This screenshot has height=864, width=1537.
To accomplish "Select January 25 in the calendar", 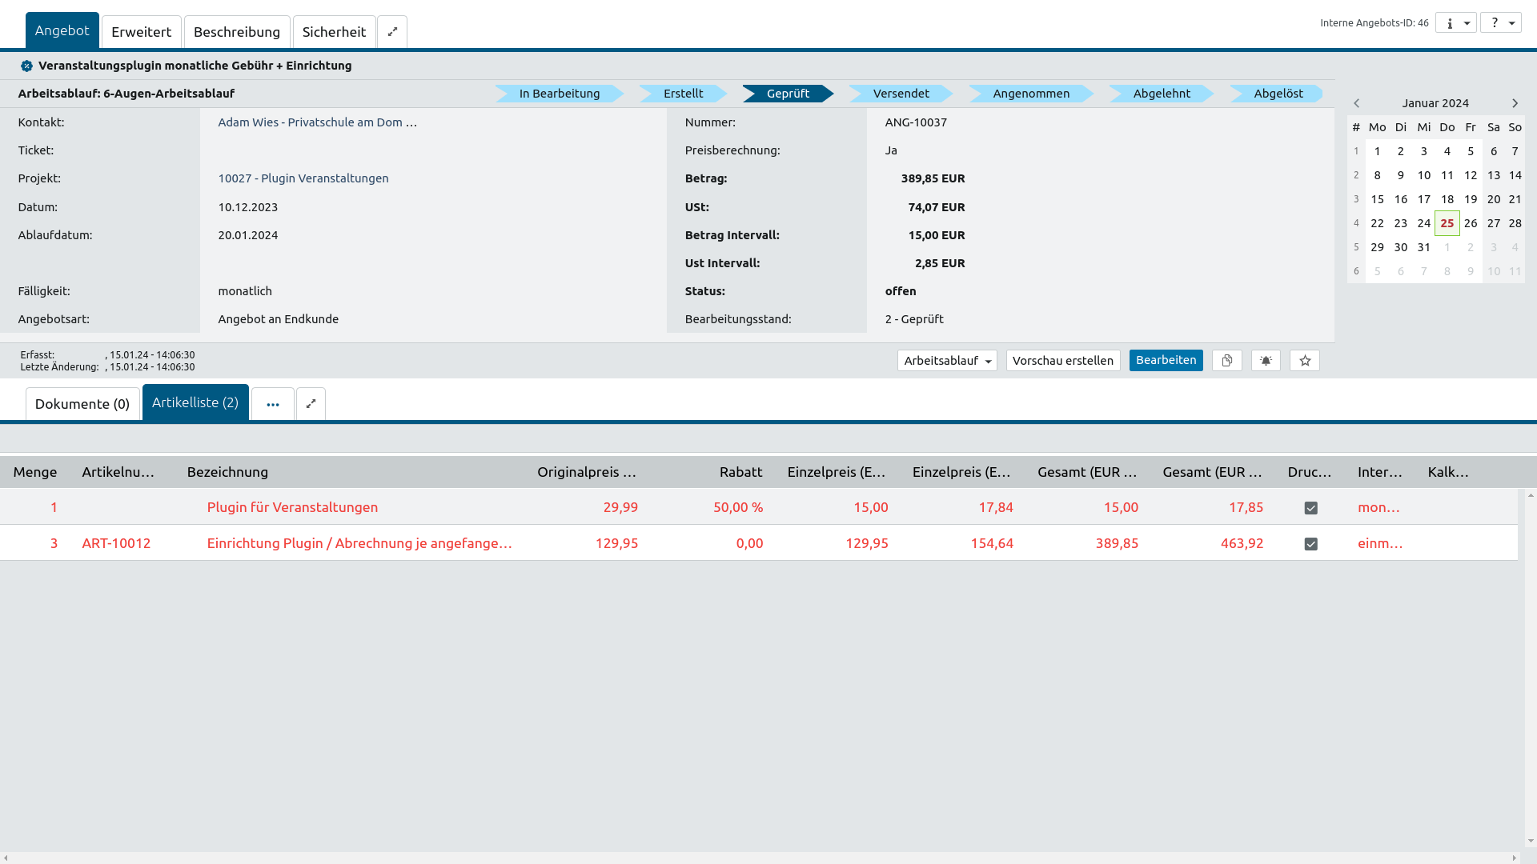I will tap(1447, 223).
